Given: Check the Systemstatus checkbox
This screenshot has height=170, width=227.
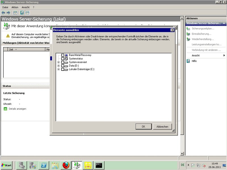Looking at the screenshot, I should (x=63, y=59).
